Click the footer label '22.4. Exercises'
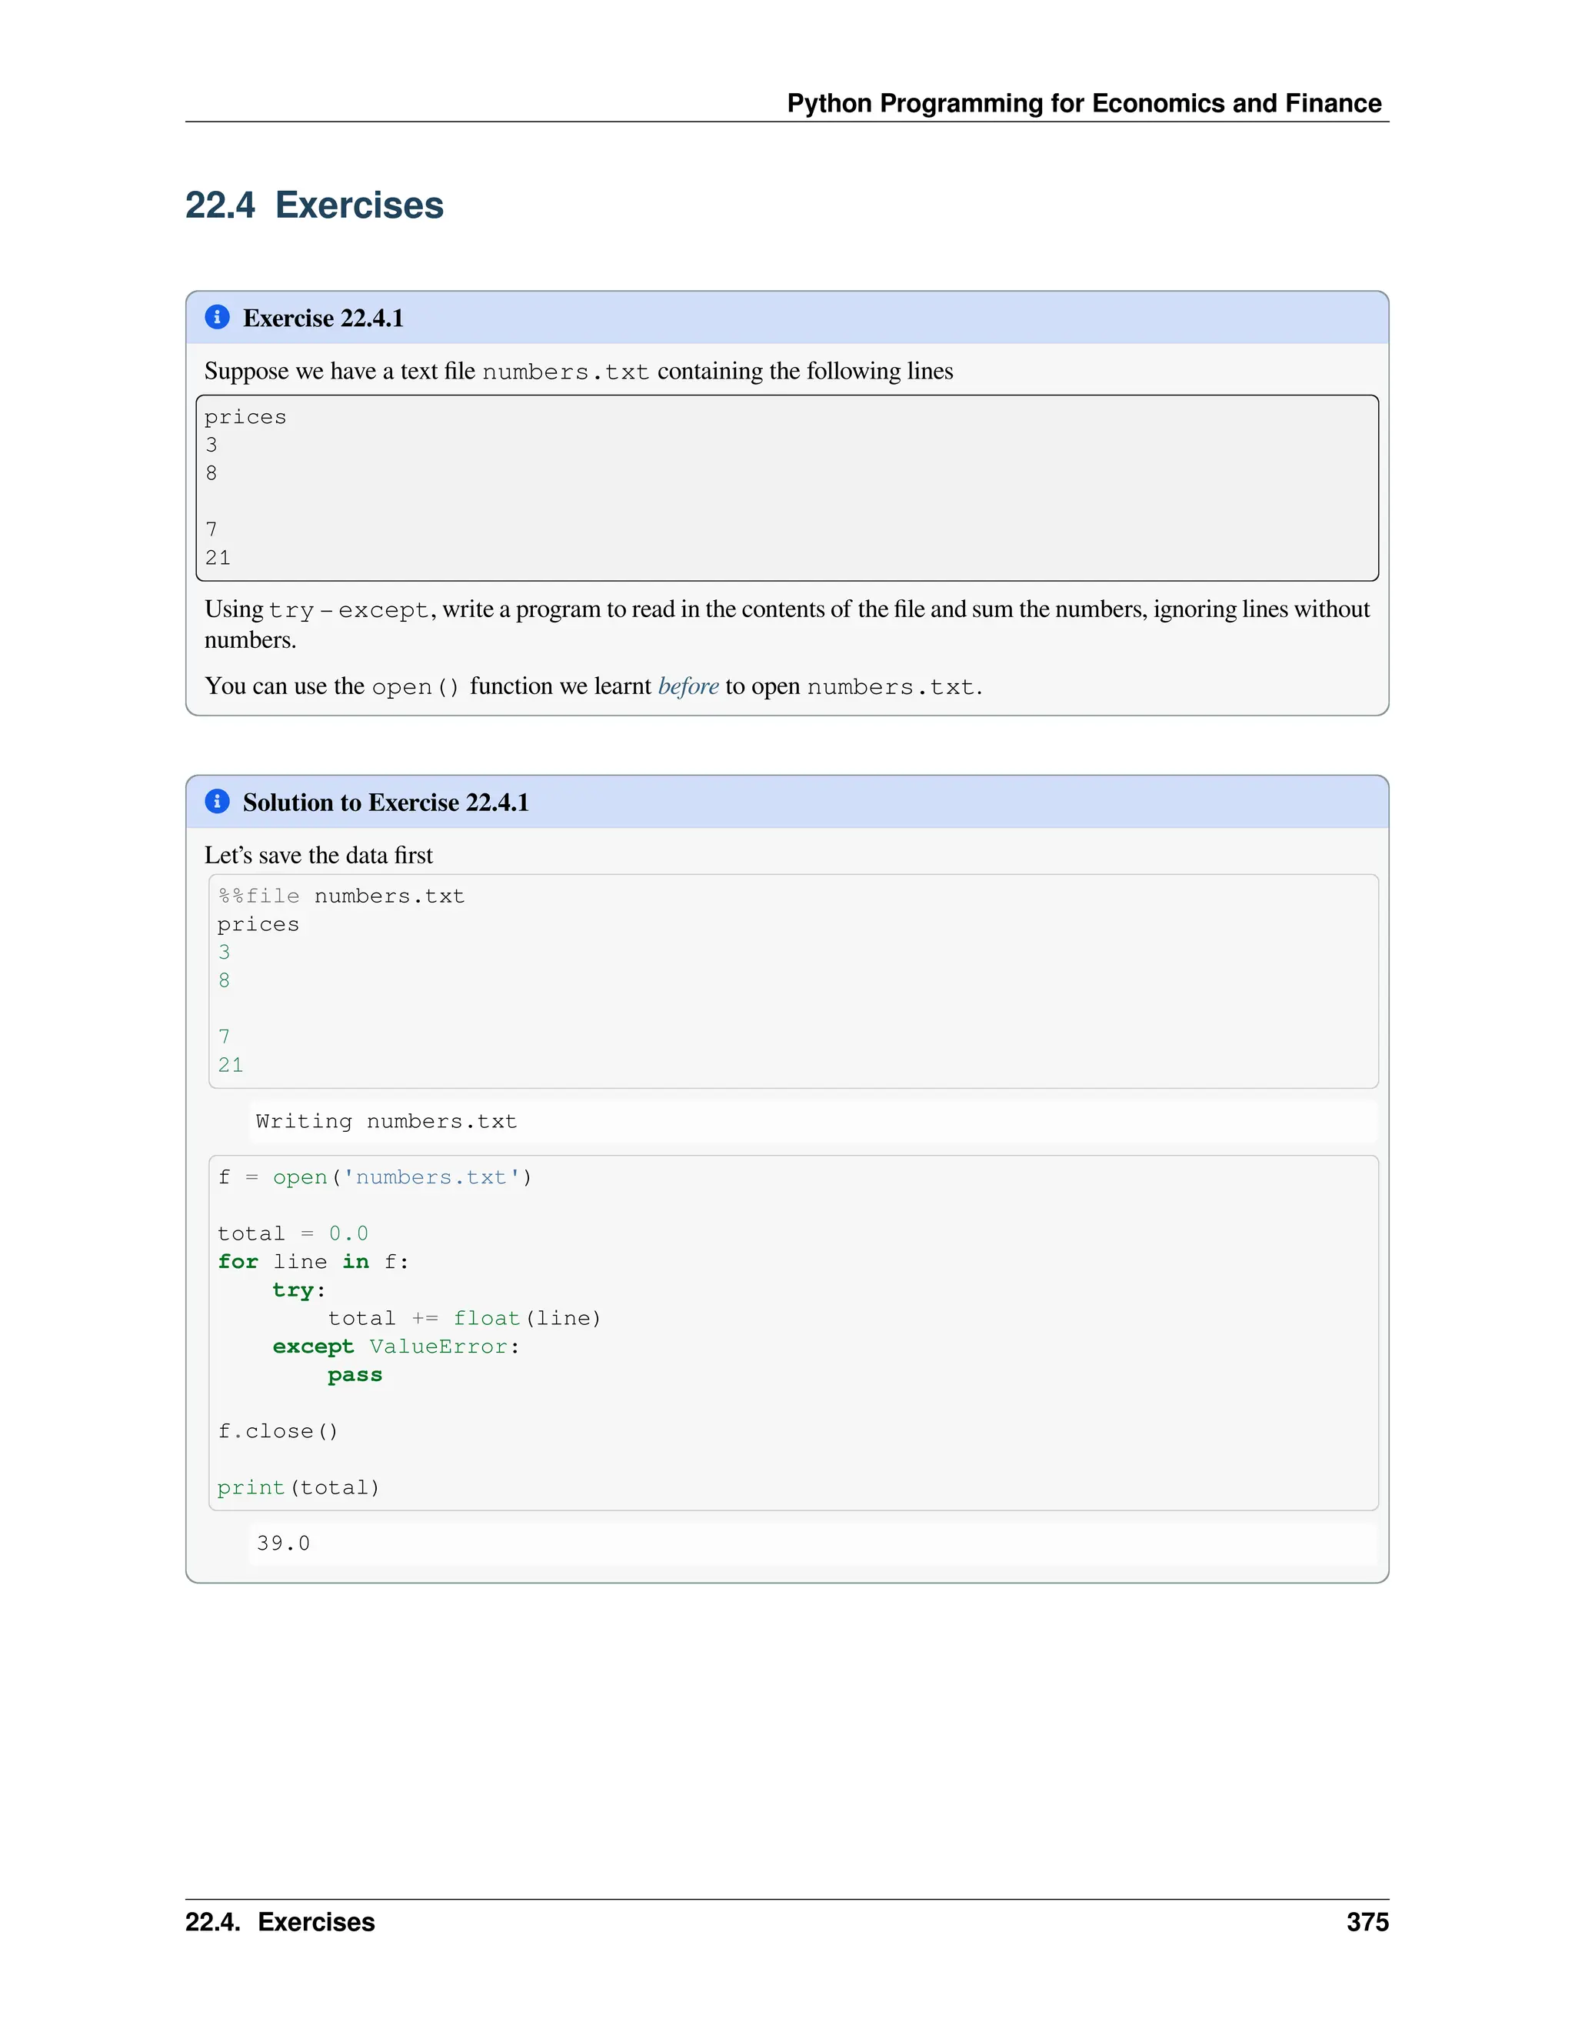1575x2039 pixels. [280, 1922]
